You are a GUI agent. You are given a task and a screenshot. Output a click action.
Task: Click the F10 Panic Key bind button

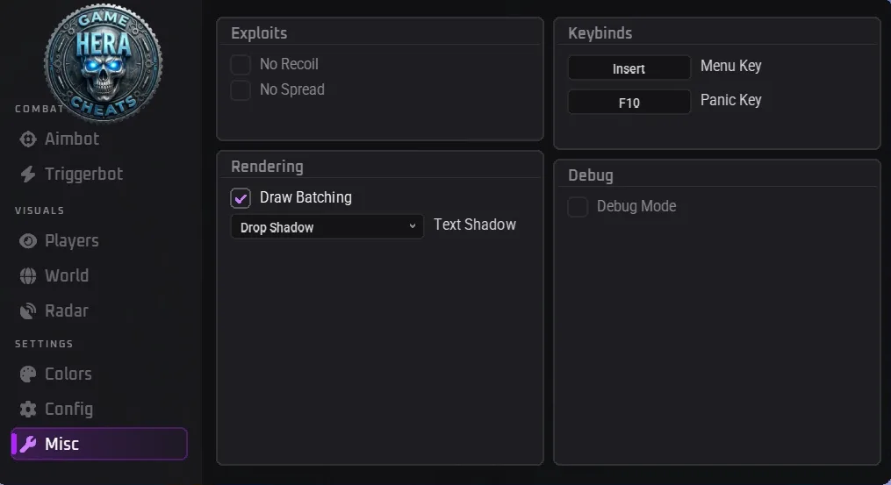(x=629, y=103)
